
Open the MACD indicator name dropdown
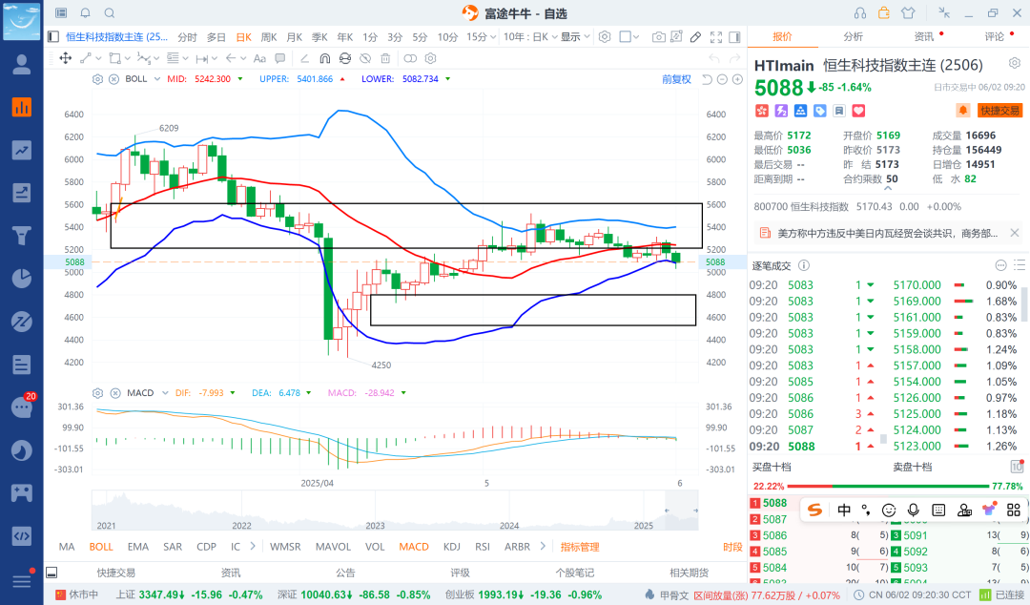pyautogui.click(x=165, y=392)
